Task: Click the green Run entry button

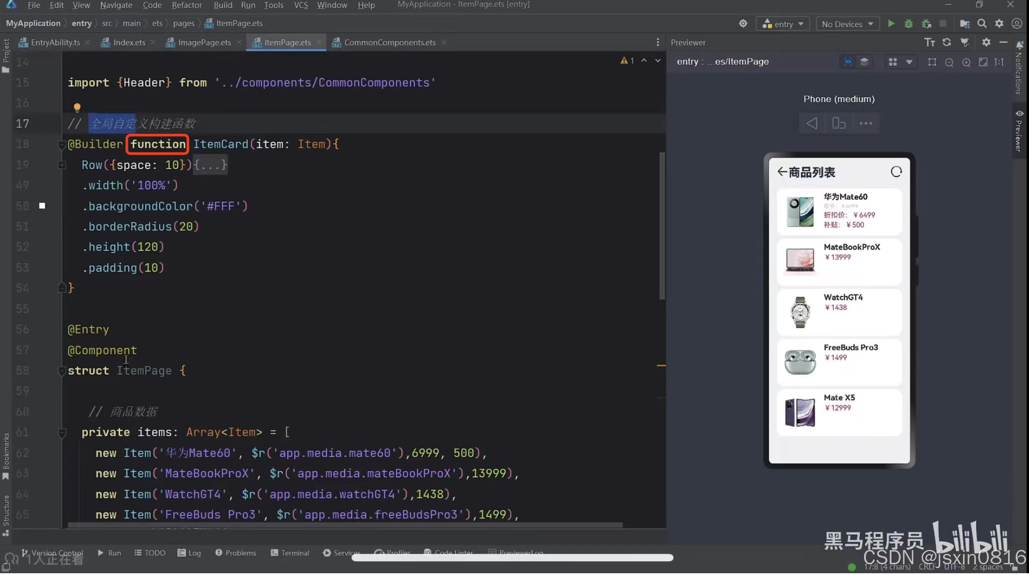Action: [891, 24]
